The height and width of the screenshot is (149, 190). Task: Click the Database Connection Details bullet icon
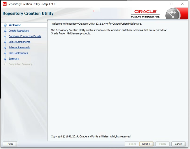5,36
